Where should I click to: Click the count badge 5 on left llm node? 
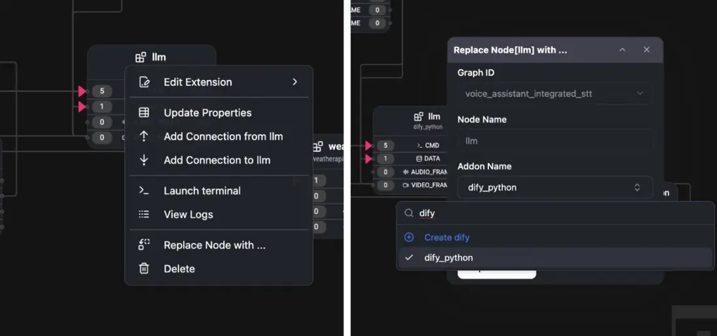pos(102,91)
